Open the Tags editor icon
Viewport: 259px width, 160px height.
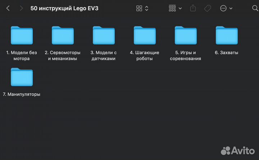(208, 8)
